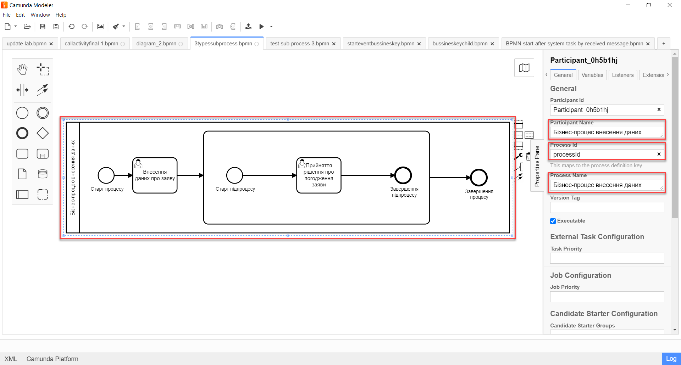
Task: Open the Log panel button
Action: click(671, 359)
